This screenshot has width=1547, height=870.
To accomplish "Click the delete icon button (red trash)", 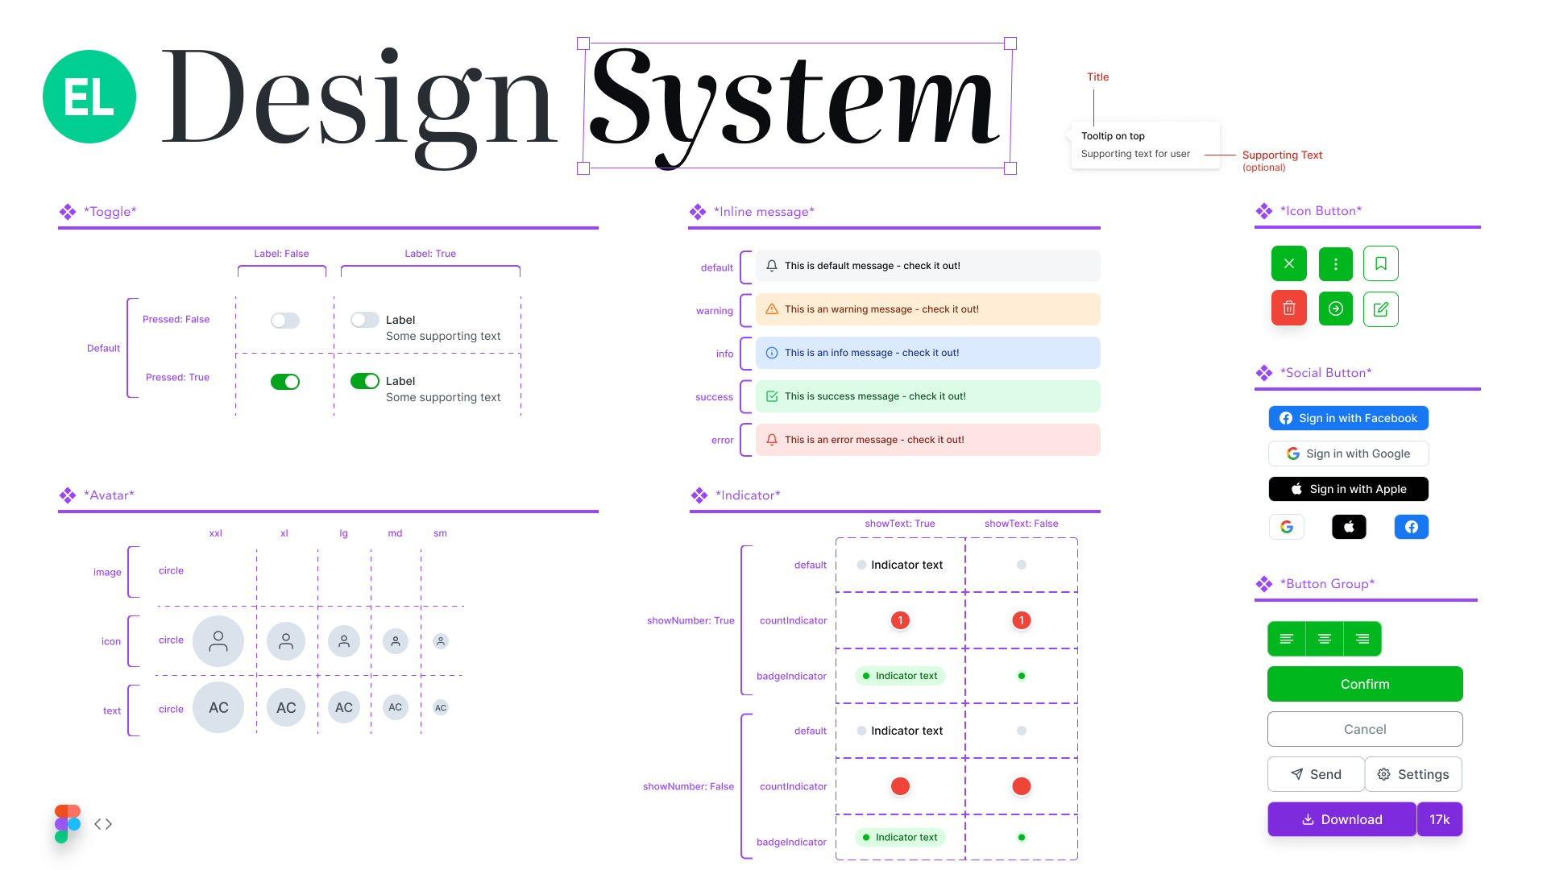I will point(1289,308).
